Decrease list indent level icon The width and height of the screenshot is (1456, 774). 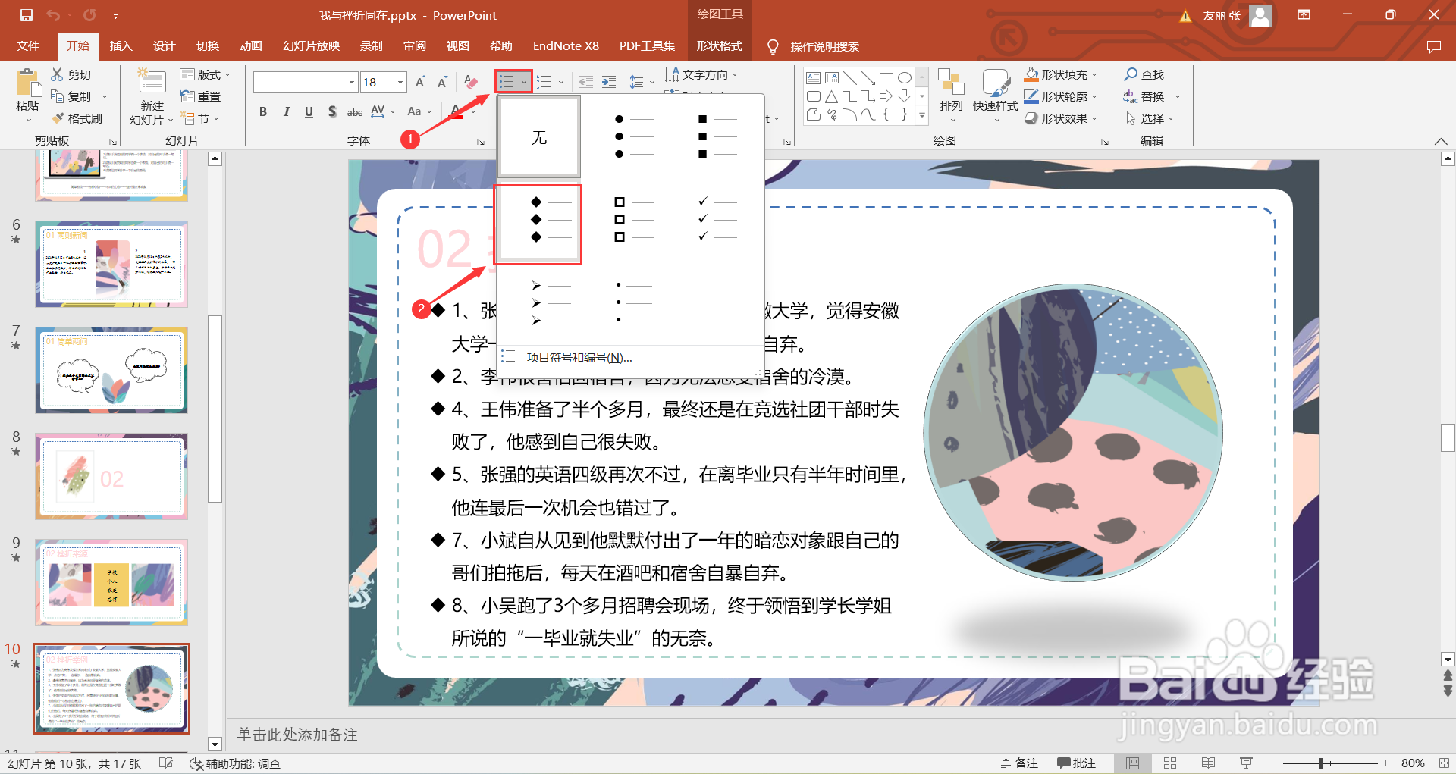(585, 82)
